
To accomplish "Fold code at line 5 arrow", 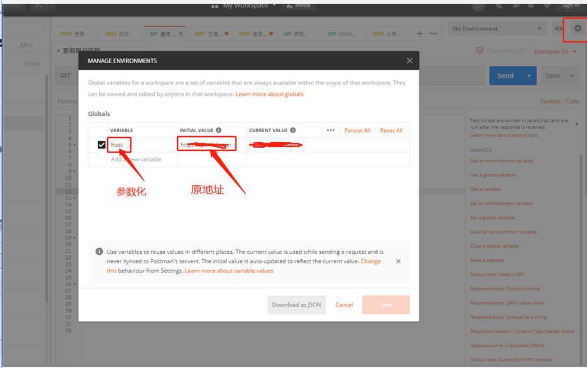I will point(74,144).
